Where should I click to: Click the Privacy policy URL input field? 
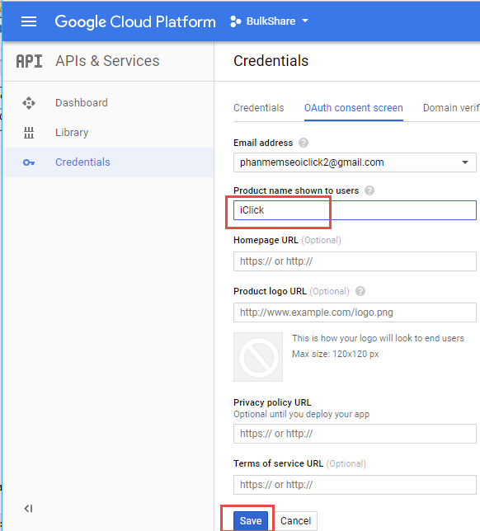coord(355,434)
